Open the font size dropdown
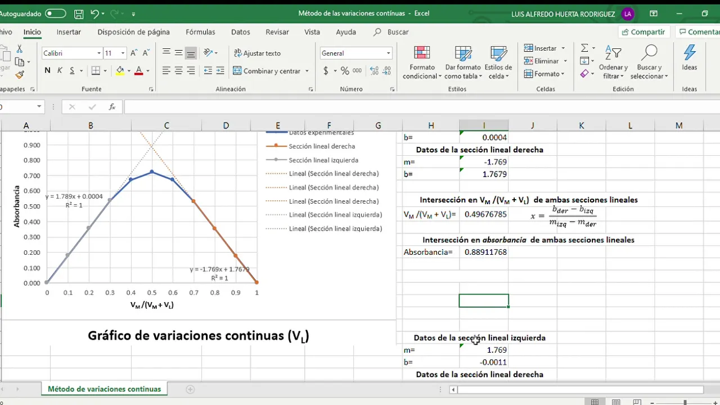The height and width of the screenshot is (405, 720). (123, 53)
